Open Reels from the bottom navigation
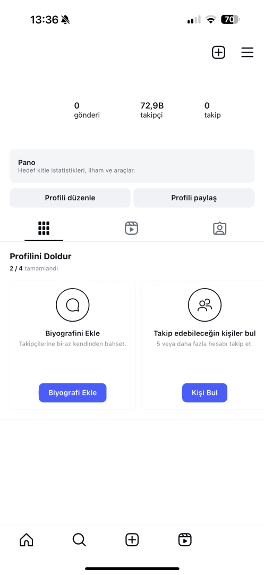This screenshot has height=575, width=264. click(x=185, y=540)
